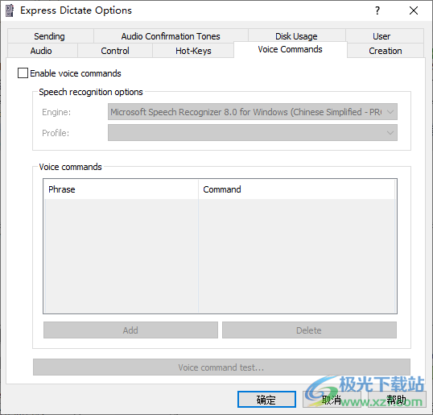Image resolution: width=433 pixels, height=415 pixels.
Task: Open the Creation tab
Action: [386, 51]
